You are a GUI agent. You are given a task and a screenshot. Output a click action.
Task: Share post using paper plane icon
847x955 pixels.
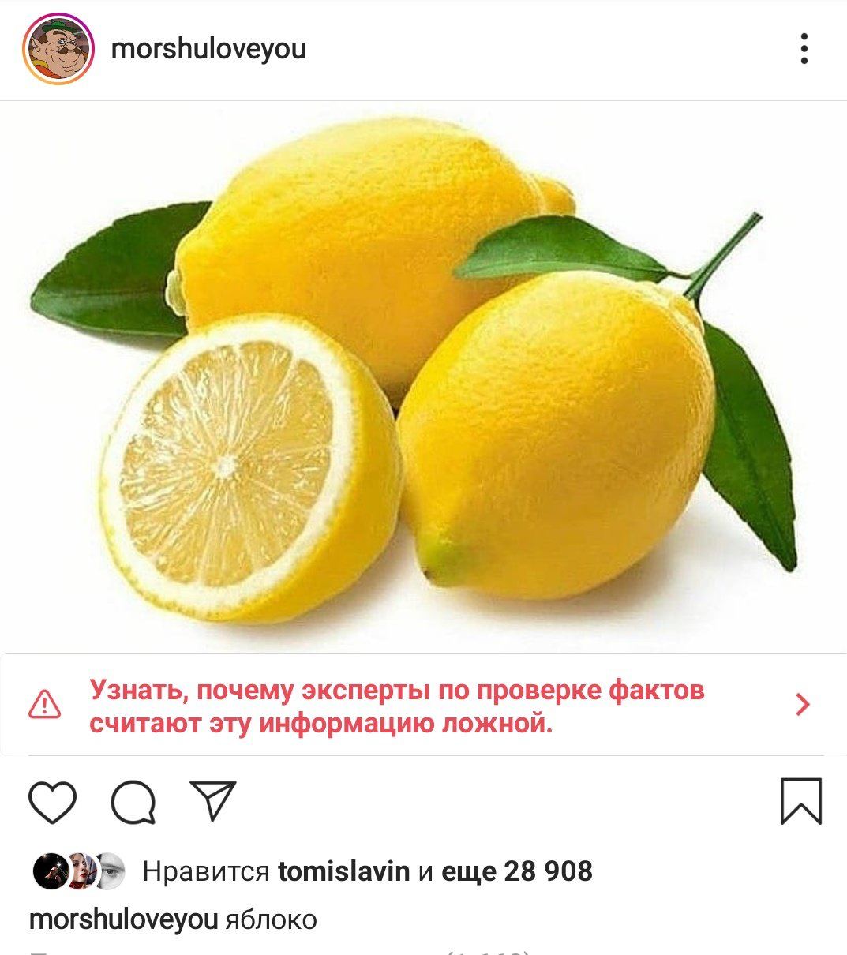click(x=214, y=801)
